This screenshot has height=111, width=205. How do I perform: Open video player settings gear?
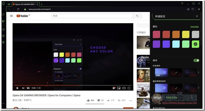(x=114, y=88)
